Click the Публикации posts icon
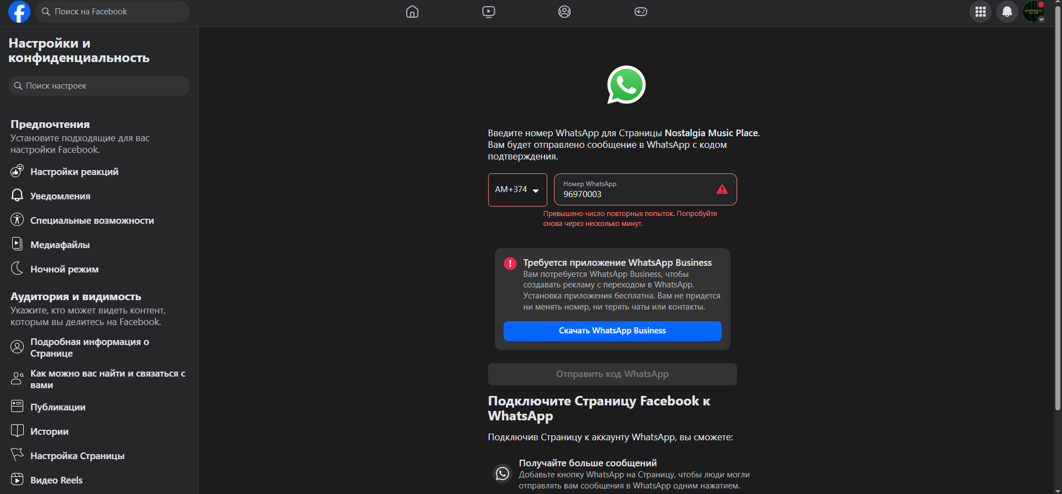Screen dimensions: 1062x494 pos(17,406)
